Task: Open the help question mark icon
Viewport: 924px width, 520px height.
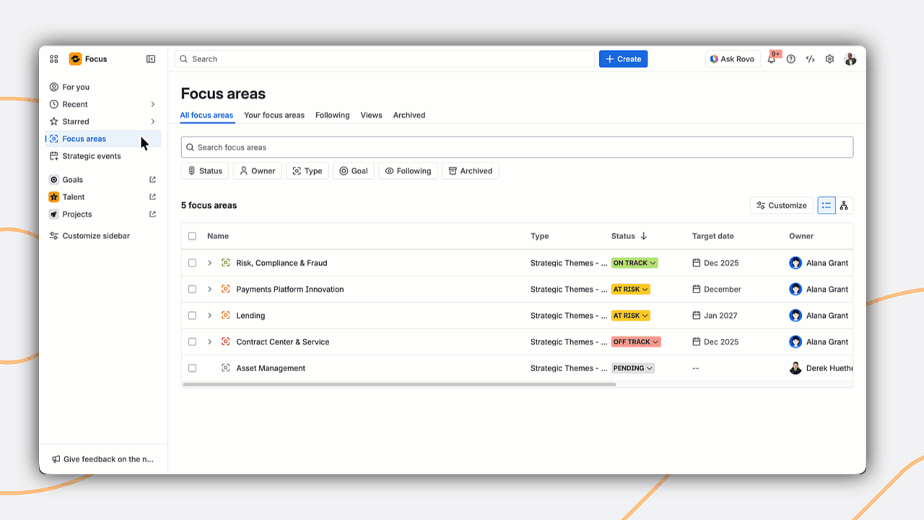Action: 791,59
